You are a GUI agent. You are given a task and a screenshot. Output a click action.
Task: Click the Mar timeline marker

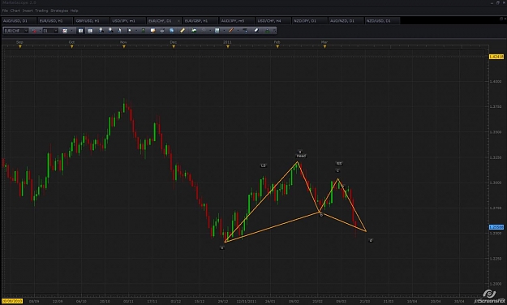coord(324,46)
